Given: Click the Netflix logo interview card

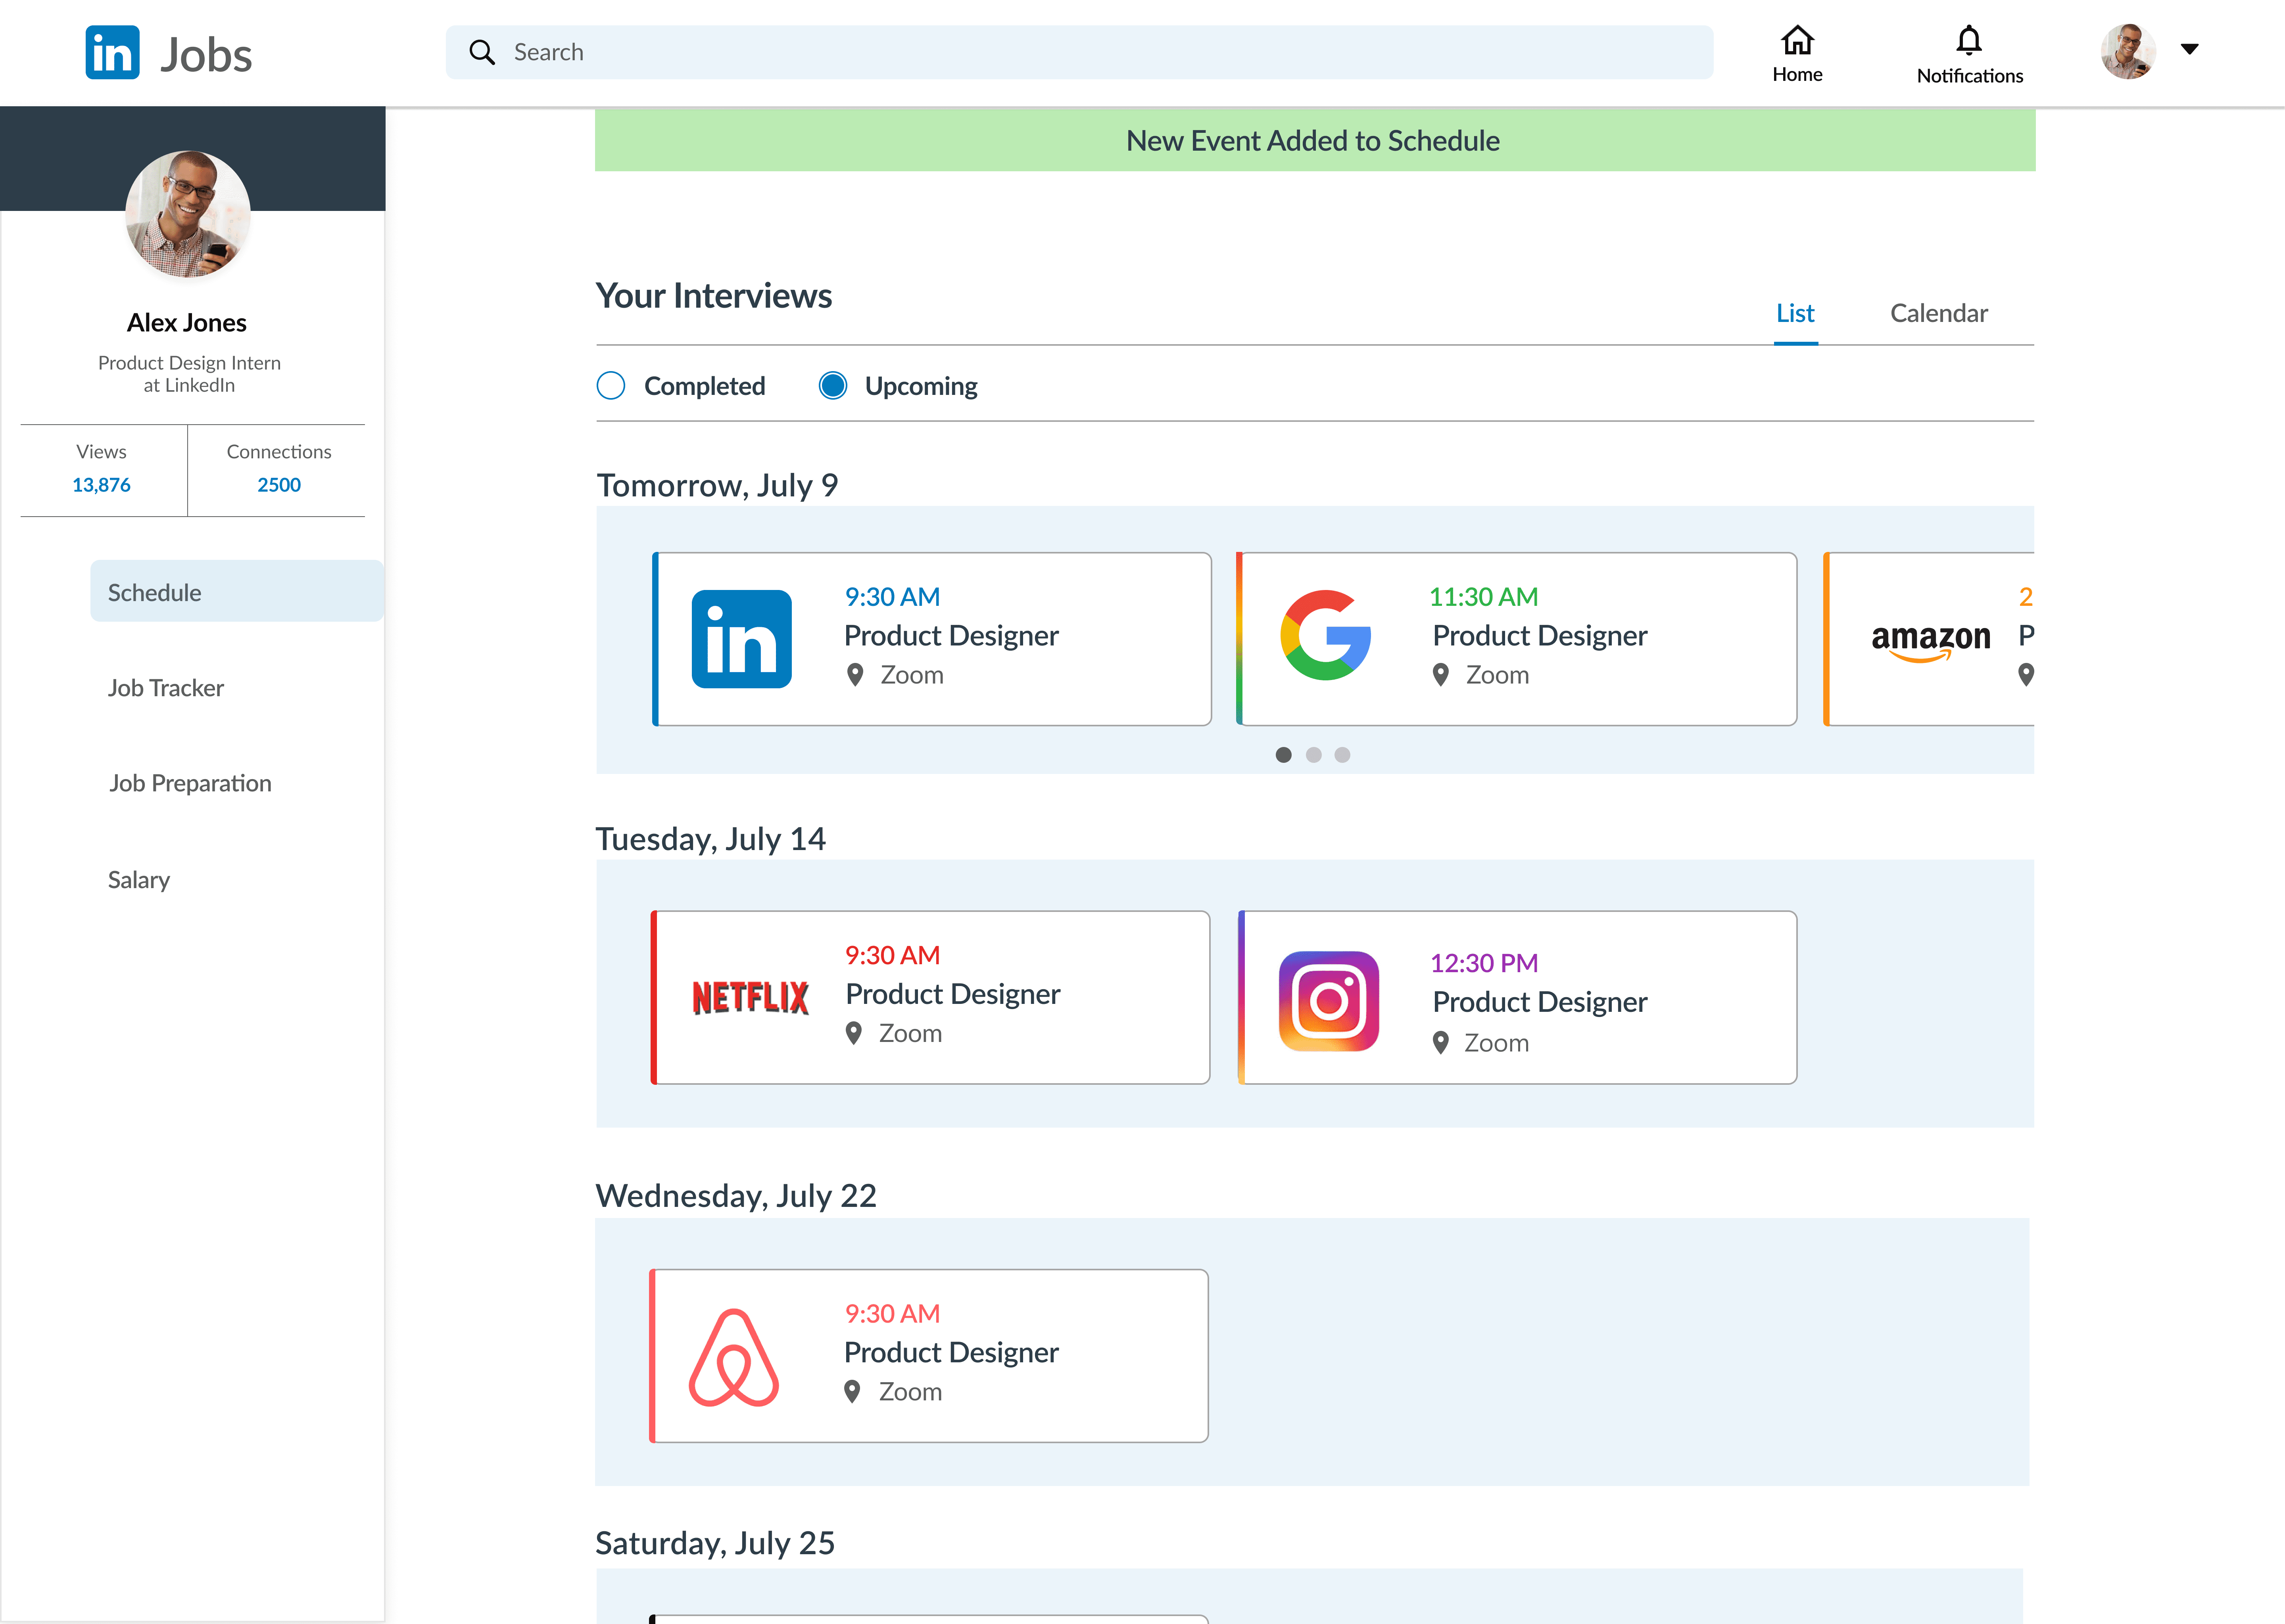Looking at the screenshot, I should pyautogui.click(x=750, y=997).
